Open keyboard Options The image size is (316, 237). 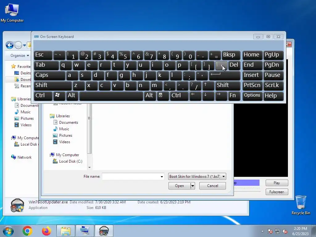tap(252, 96)
